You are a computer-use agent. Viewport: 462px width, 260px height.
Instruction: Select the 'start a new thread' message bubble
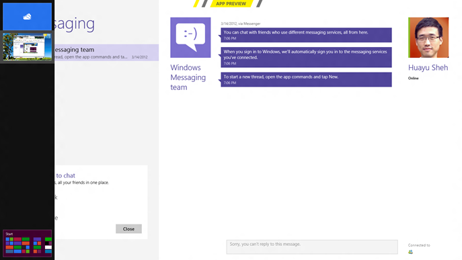306,79
